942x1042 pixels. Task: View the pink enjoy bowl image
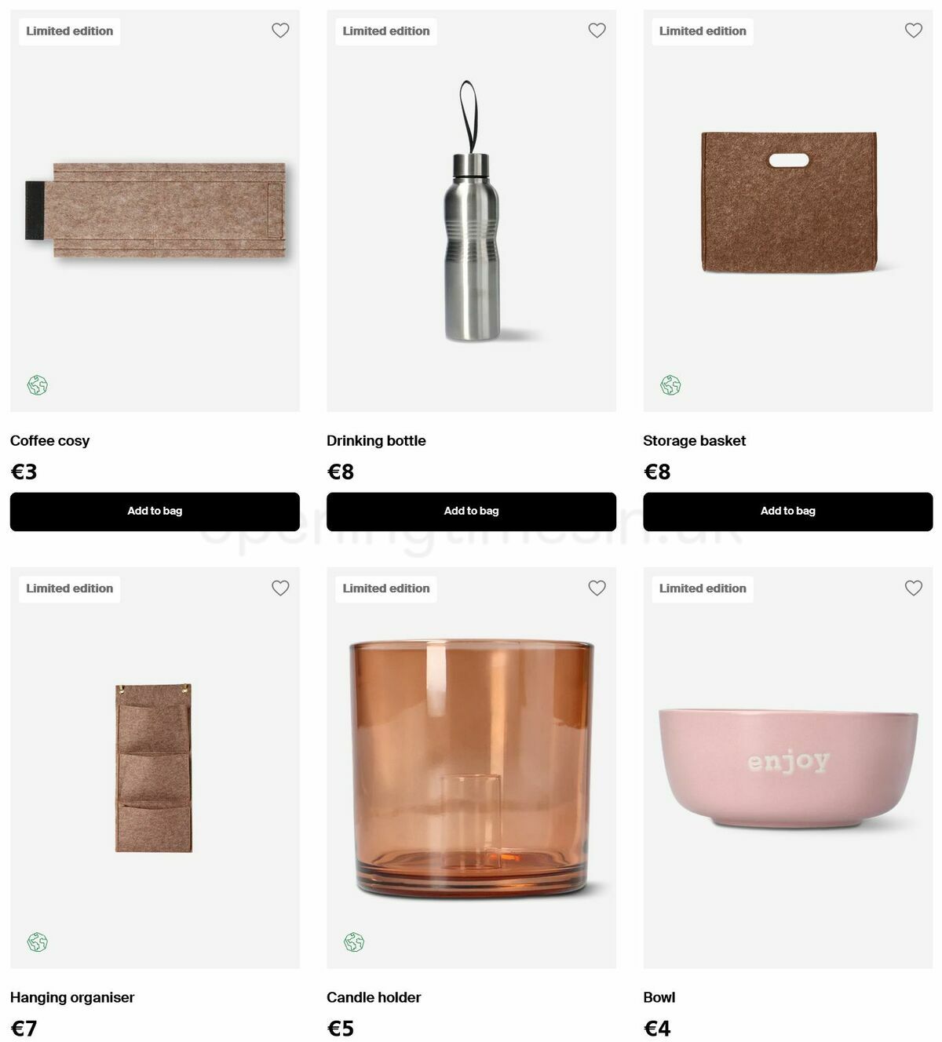[x=788, y=768]
